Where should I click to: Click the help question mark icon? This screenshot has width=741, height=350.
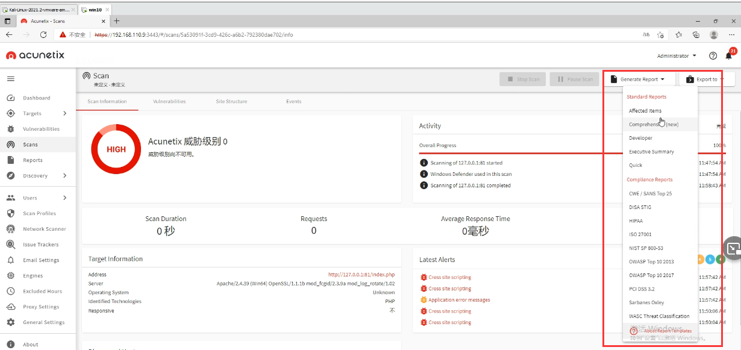click(x=713, y=55)
